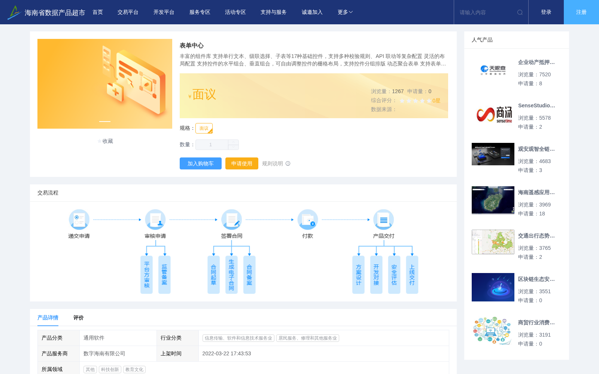Click the 天眼查 product logo

[x=493, y=70]
